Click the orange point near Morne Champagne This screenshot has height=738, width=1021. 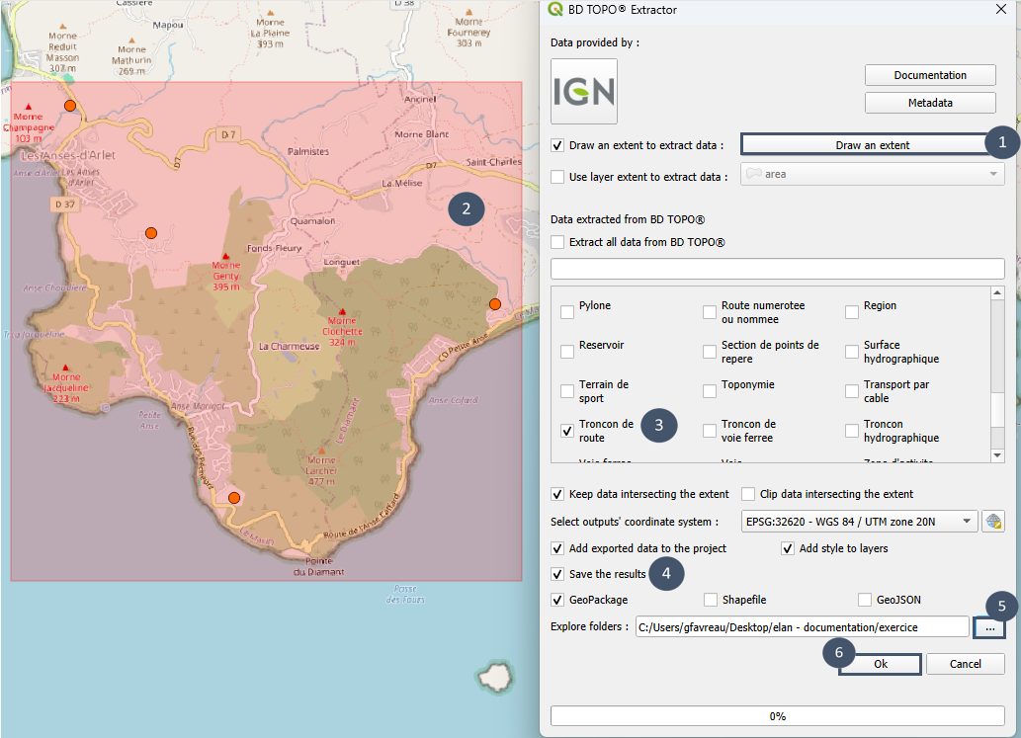(69, 106)
